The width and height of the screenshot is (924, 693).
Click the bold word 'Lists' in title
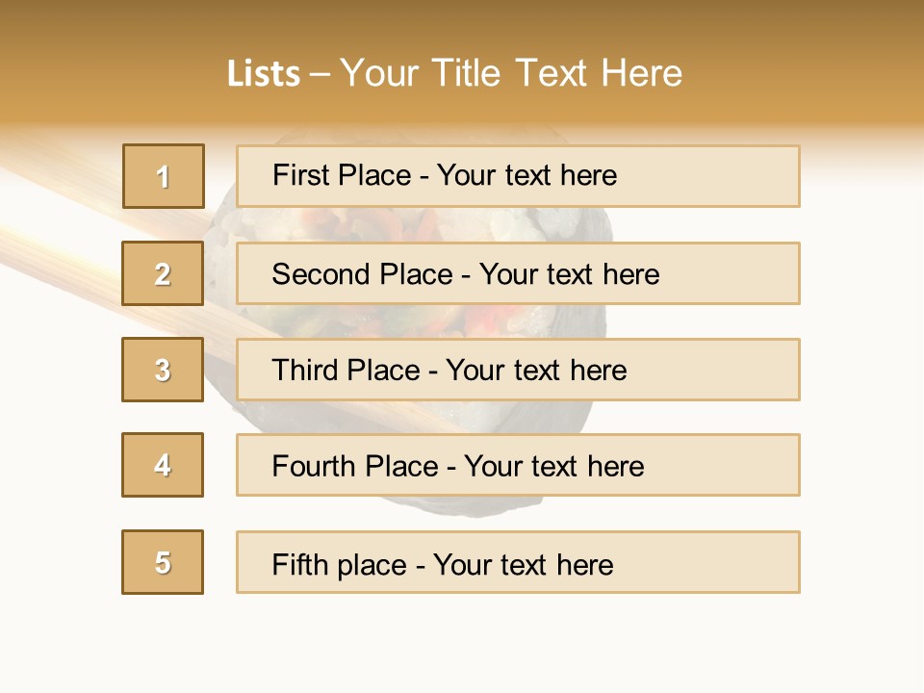tap(263, 74)
